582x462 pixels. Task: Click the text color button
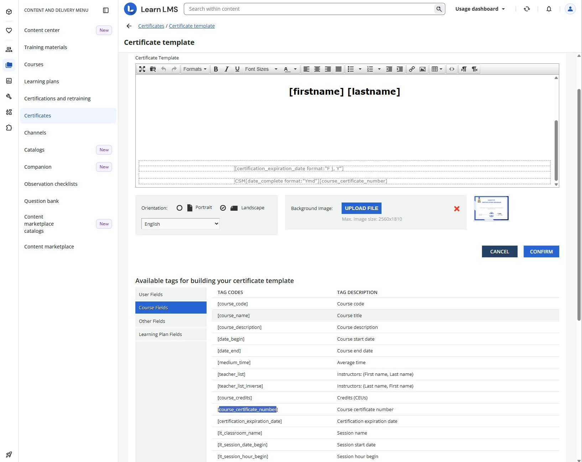point(286,69)
